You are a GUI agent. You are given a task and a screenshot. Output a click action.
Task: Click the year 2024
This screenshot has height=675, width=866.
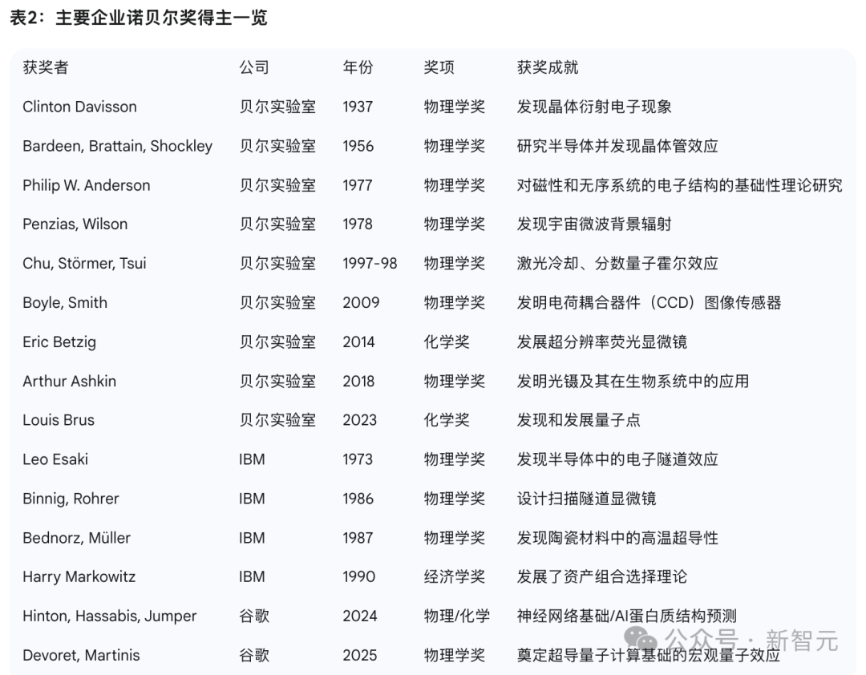[x=360, y=616]
